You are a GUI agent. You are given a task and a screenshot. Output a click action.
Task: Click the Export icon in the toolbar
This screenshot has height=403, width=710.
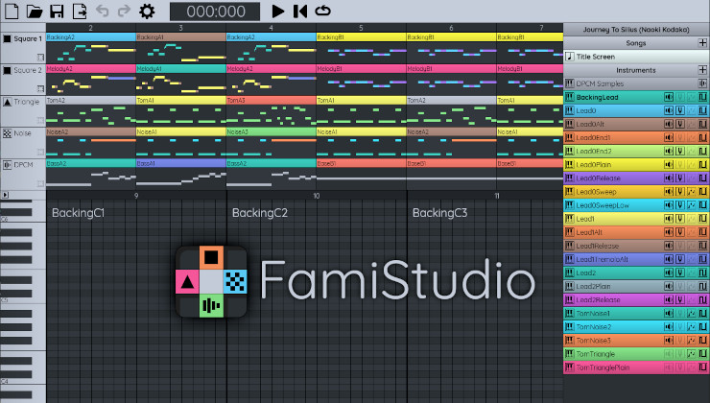pyautogui.click(x=79, y=11)
